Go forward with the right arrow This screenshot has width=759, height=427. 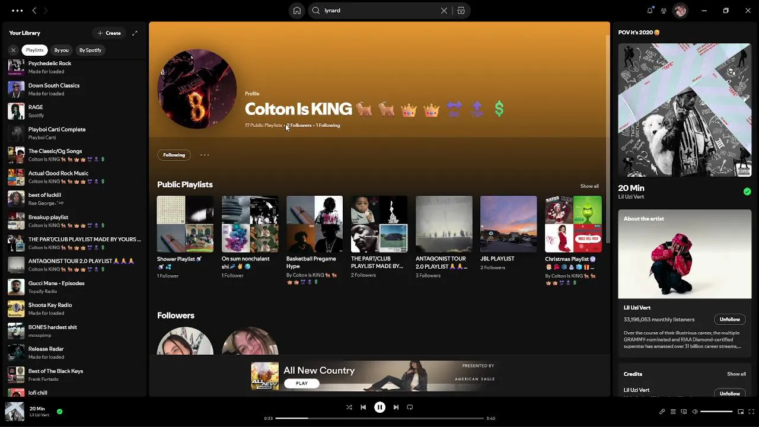tap(46, 10)
